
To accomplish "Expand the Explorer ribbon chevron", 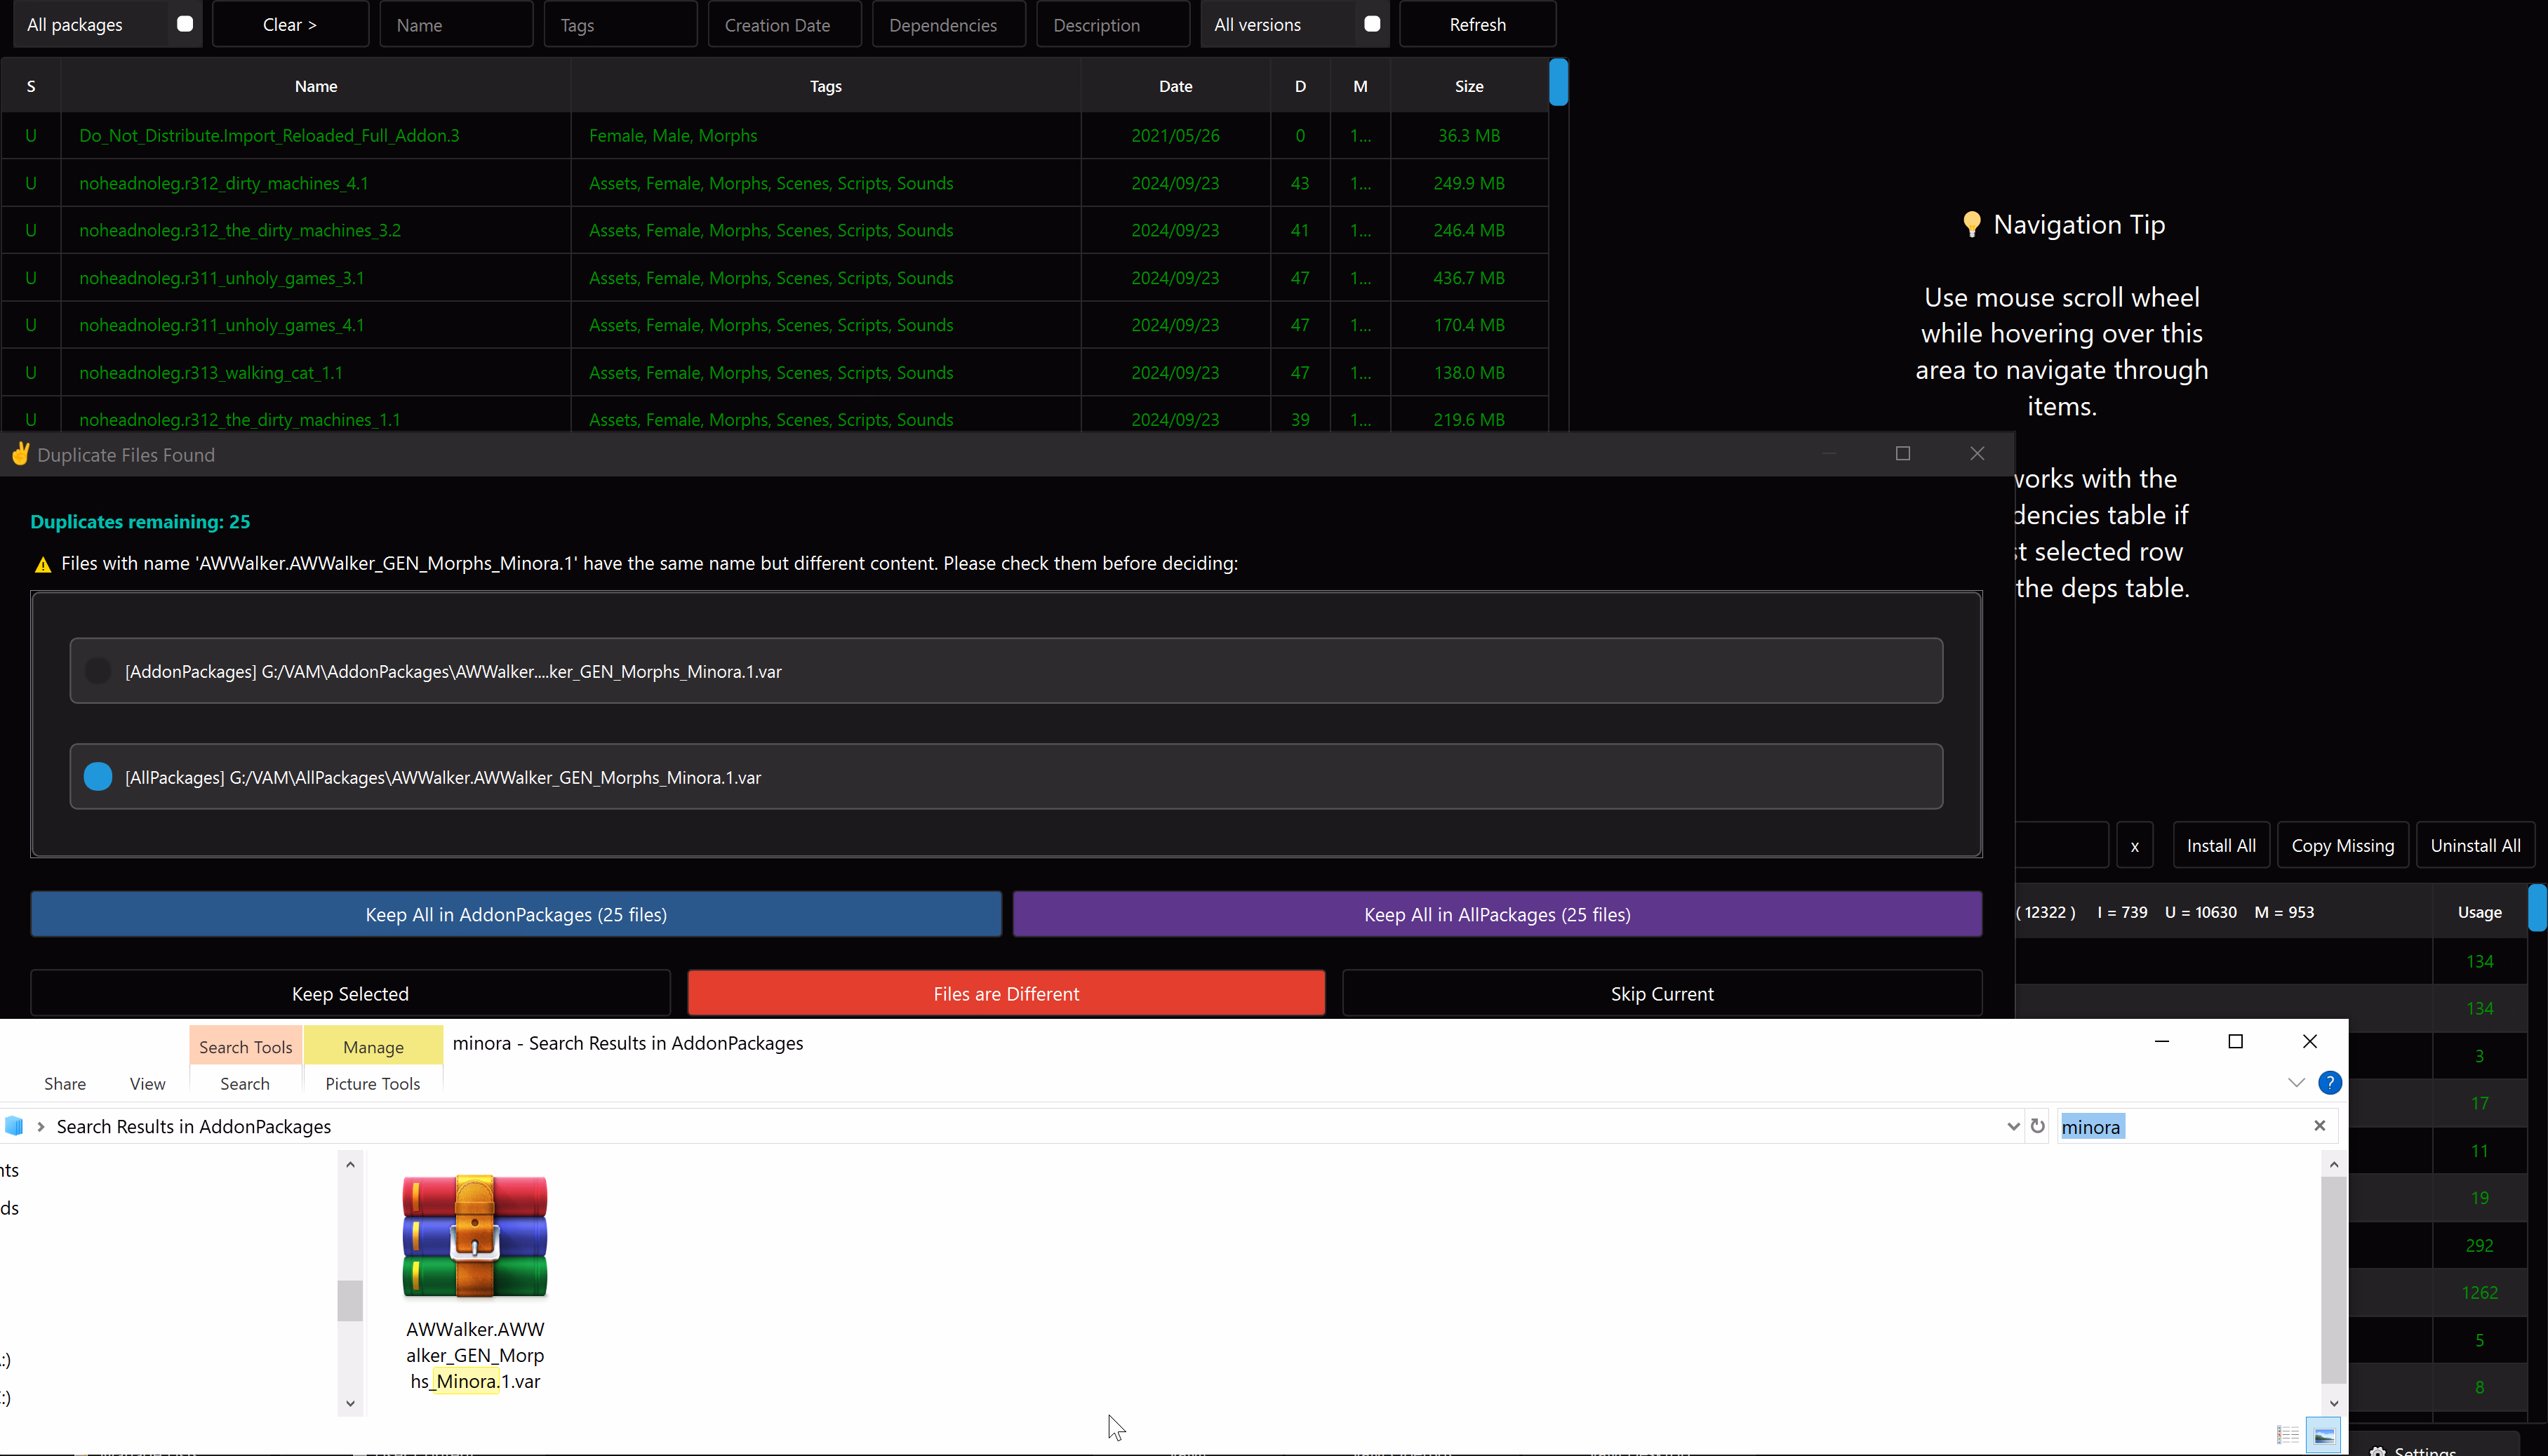I will [2296, 1083].
